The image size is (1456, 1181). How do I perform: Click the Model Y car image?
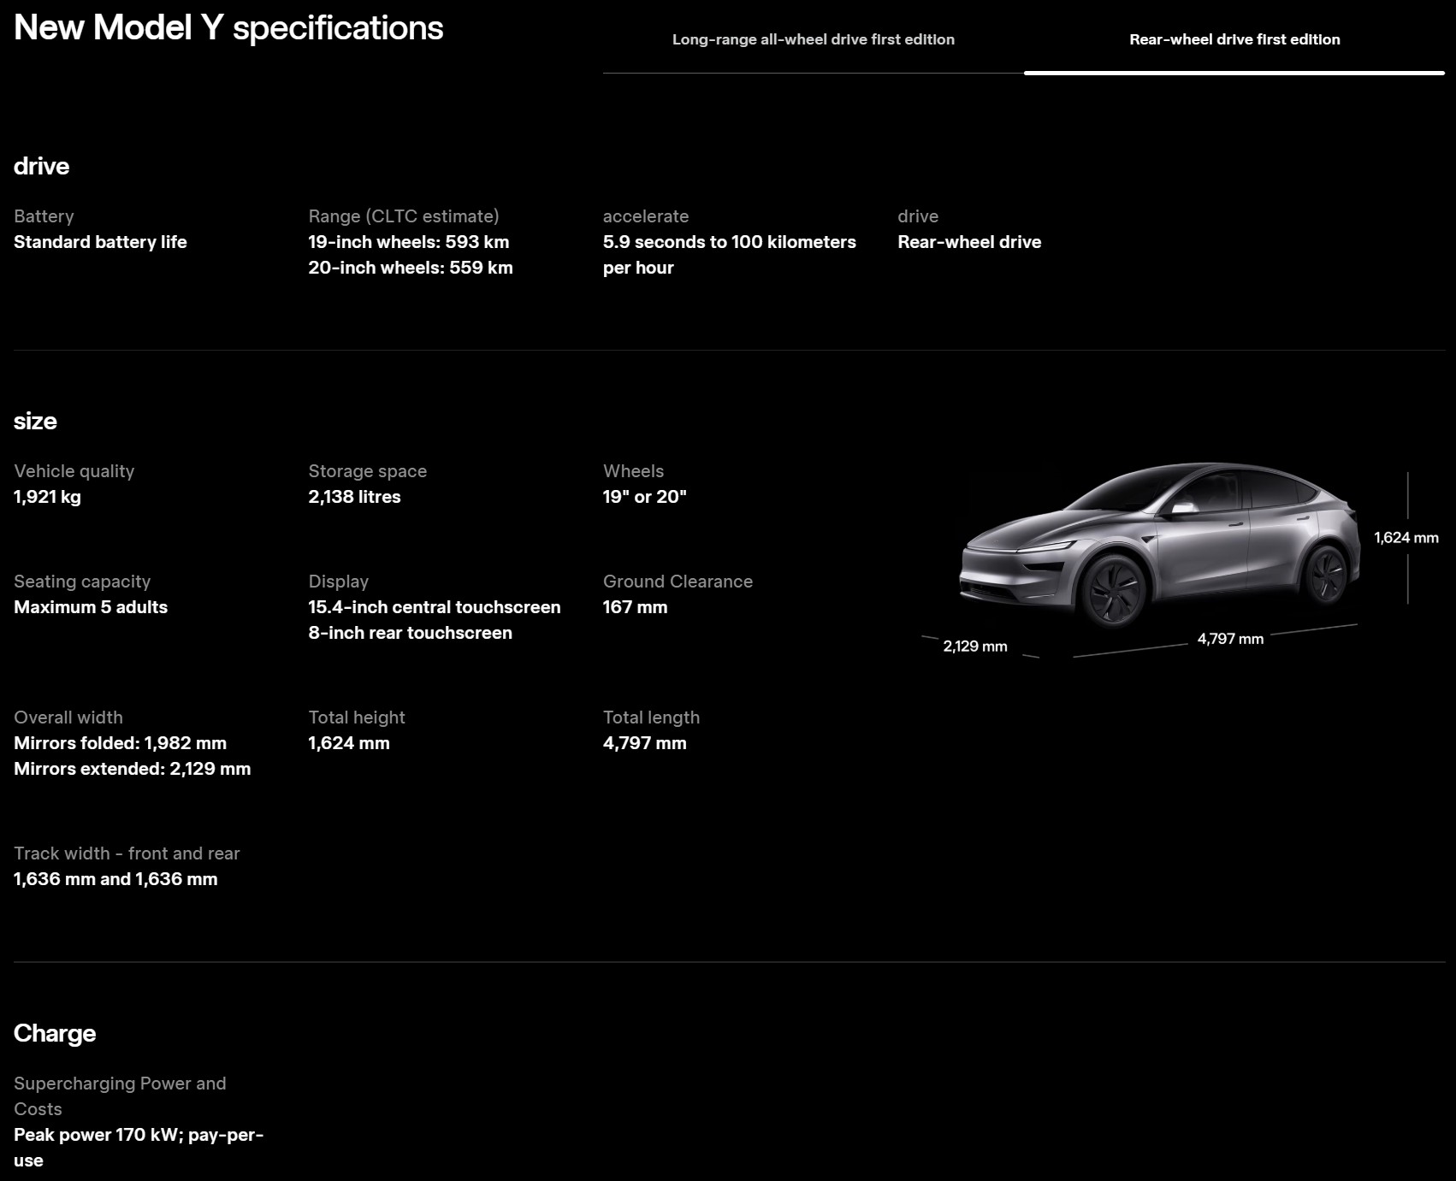coord(1159,545)
